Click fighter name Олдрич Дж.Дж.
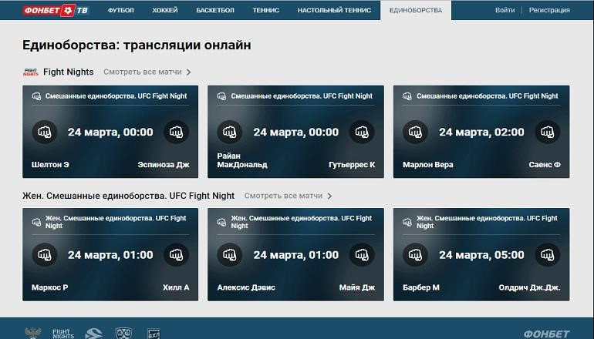 [530, 287]
